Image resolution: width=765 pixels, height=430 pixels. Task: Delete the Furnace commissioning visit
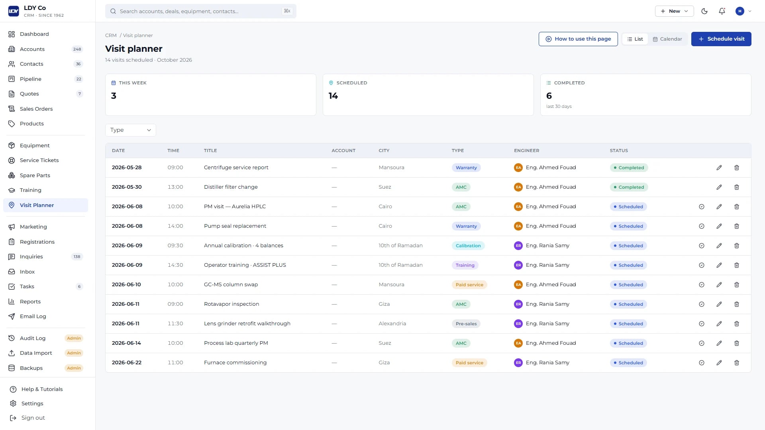coord(737,363)
